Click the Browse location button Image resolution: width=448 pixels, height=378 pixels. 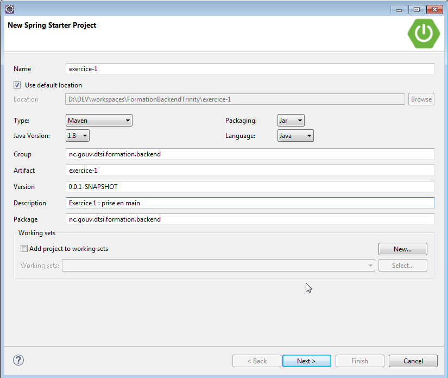coord(421,99)
